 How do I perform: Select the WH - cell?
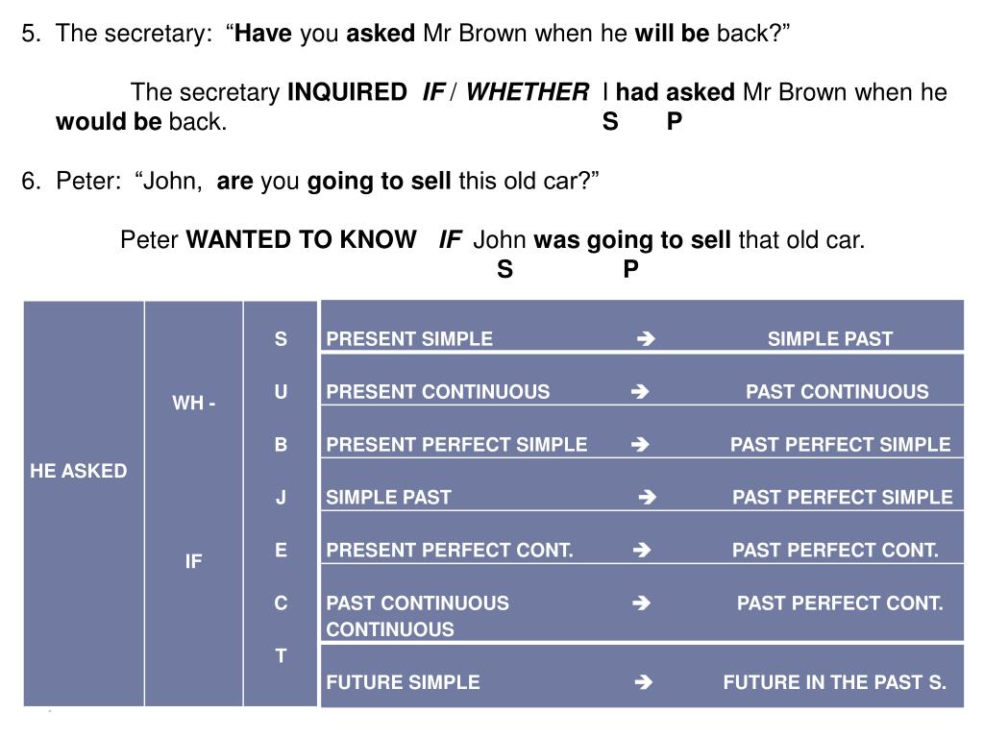[194, 403]
